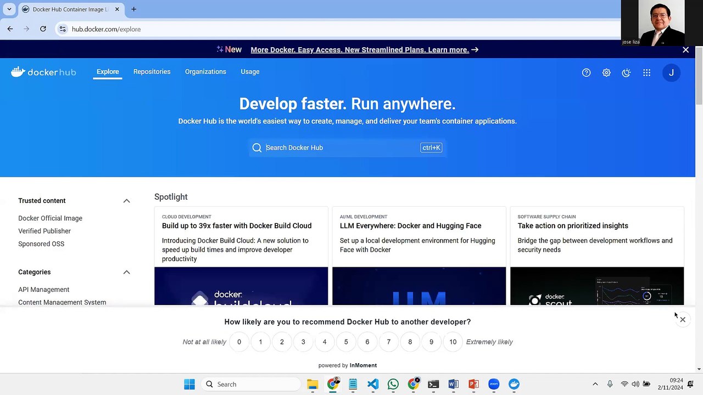The height and width of the screenshot is (395, 703).
Task: Switch to the Explore tab
Action: (x=108, y=72)
